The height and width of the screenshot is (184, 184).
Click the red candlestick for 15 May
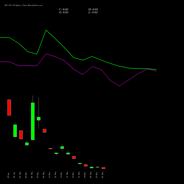tap(74, 158)
